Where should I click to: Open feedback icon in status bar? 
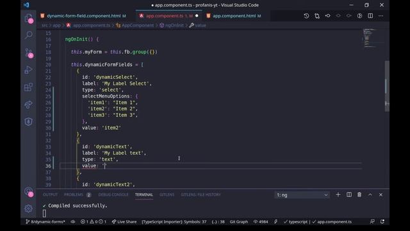click(372, 221)
